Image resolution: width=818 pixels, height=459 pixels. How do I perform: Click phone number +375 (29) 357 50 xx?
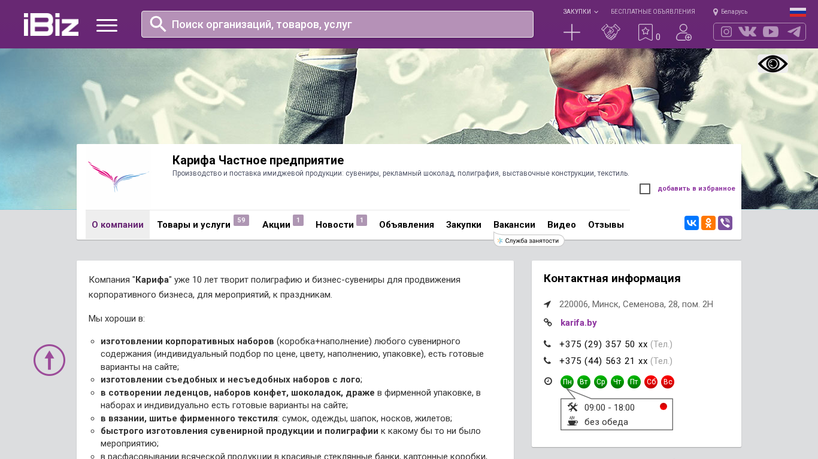604,344
